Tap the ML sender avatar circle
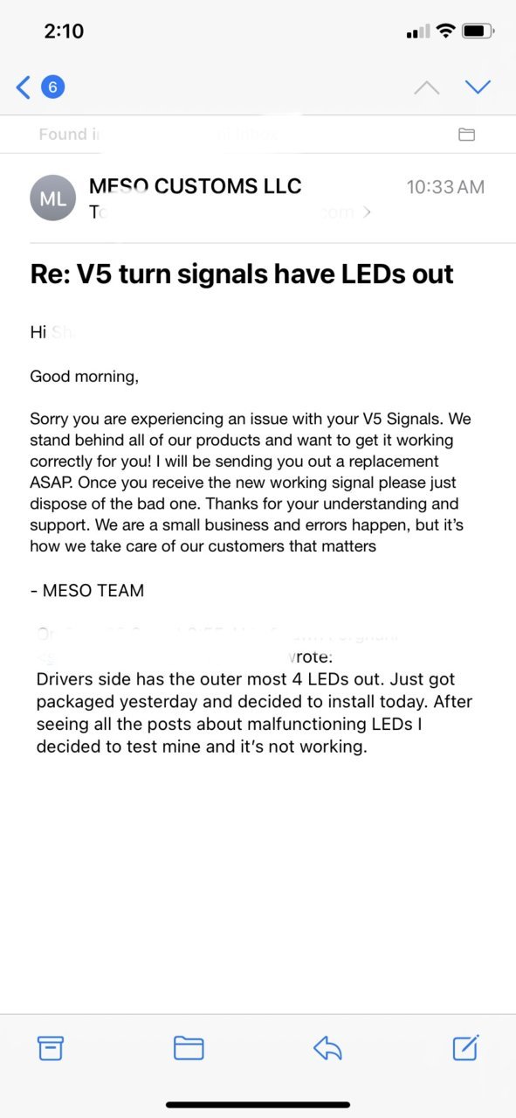The image size is (516, 1118). click(x=52, y=198)
